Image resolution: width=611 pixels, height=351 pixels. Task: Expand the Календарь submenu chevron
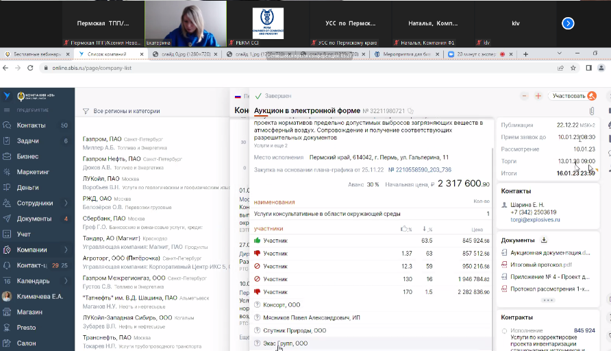click(x=66, y=281)
